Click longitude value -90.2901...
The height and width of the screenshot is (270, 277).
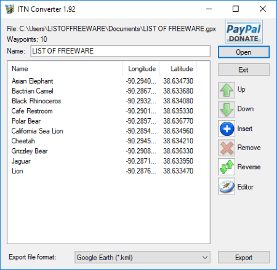tap(141, 111)
